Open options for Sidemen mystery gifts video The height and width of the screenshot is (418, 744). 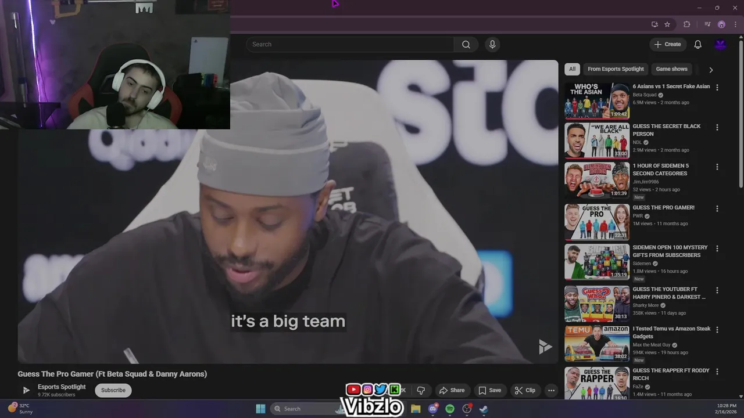[x=717, y=248]
